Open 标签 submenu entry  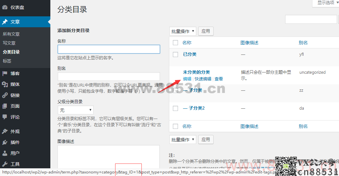point(7,61)
